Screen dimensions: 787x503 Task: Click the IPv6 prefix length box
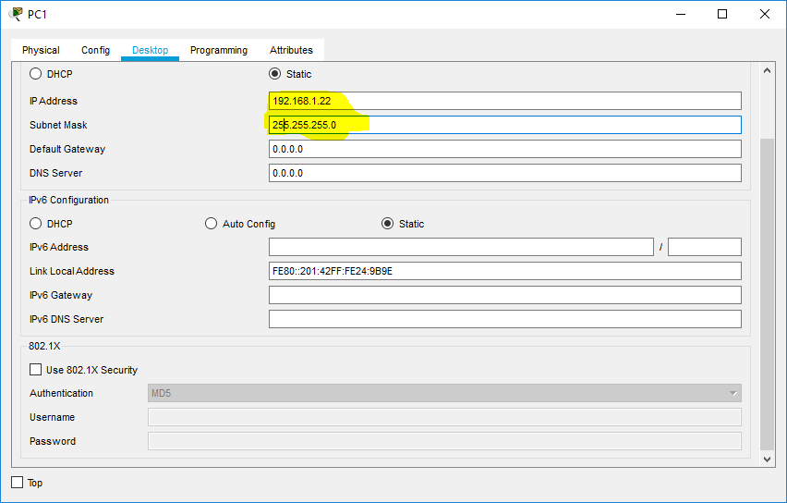click(x=704, y=247)
